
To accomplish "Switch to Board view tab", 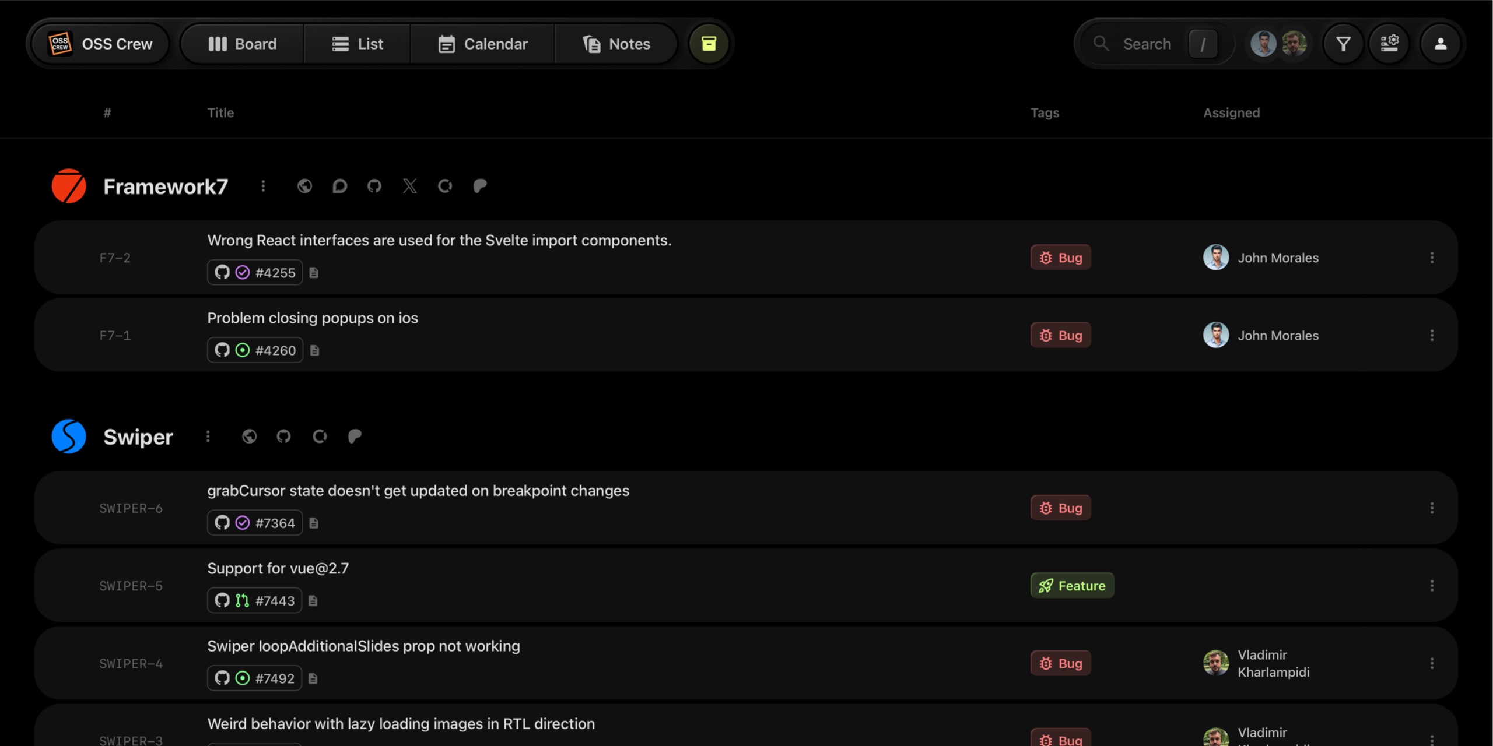I will tap(243, 44).
